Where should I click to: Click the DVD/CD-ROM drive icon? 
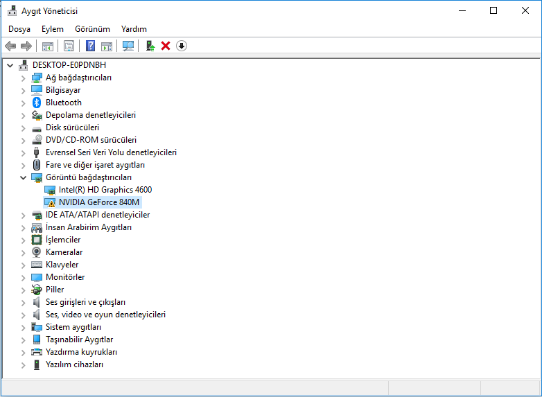pos(37,140)
